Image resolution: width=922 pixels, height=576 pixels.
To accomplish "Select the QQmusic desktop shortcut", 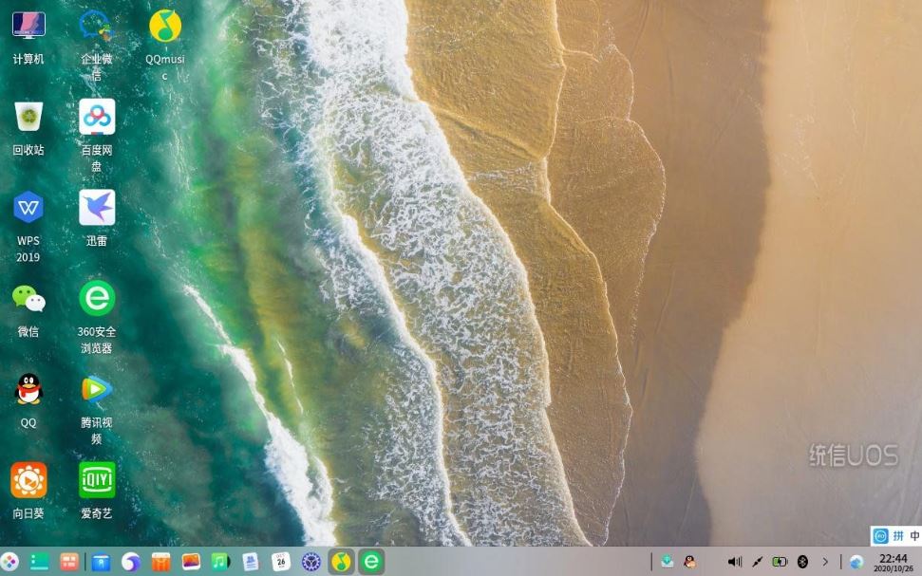I will click(x=165, y=26).
